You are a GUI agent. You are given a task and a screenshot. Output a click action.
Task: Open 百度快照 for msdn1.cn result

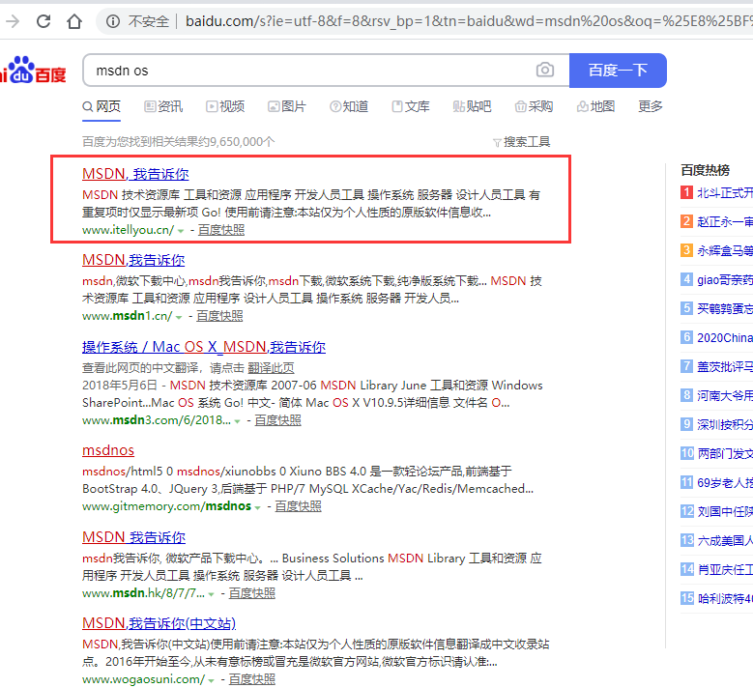click(219, 316)
